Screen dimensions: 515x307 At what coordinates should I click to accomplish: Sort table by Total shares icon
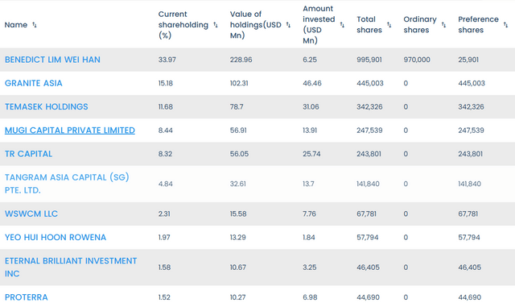389,25
